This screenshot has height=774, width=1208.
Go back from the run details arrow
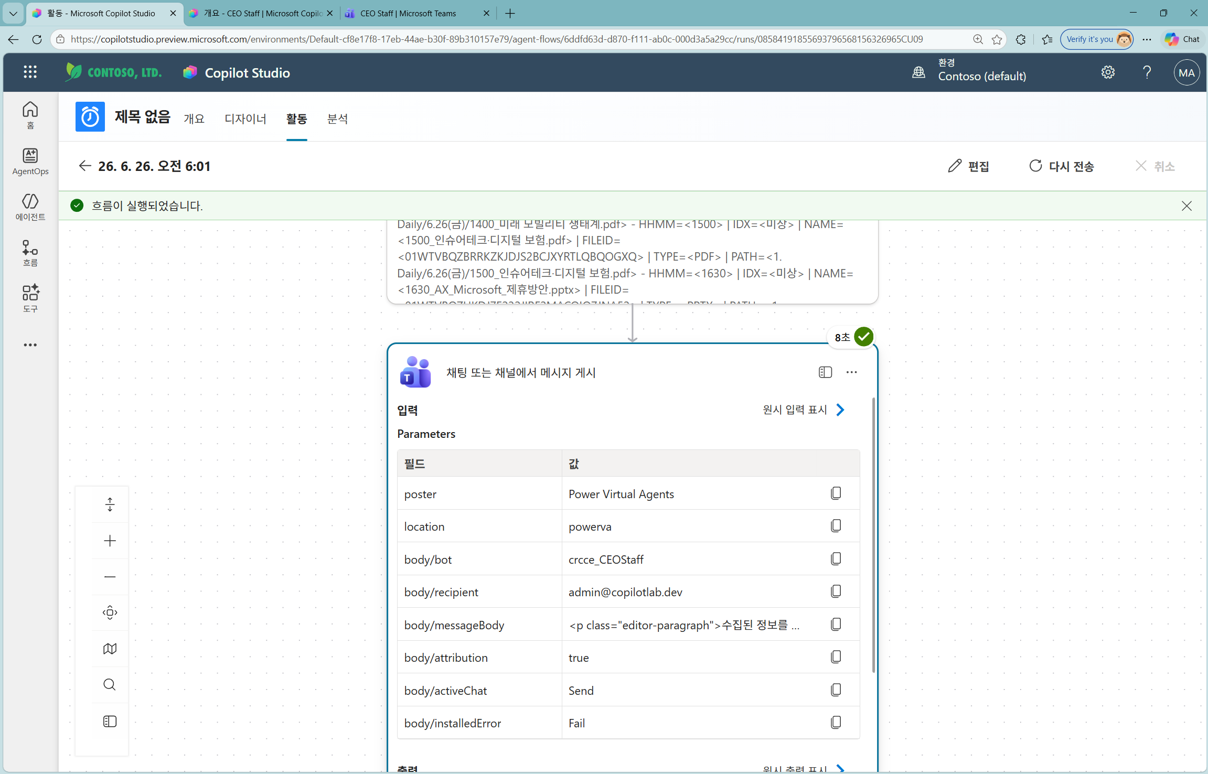pyautogui.click(x=85, y=166)
